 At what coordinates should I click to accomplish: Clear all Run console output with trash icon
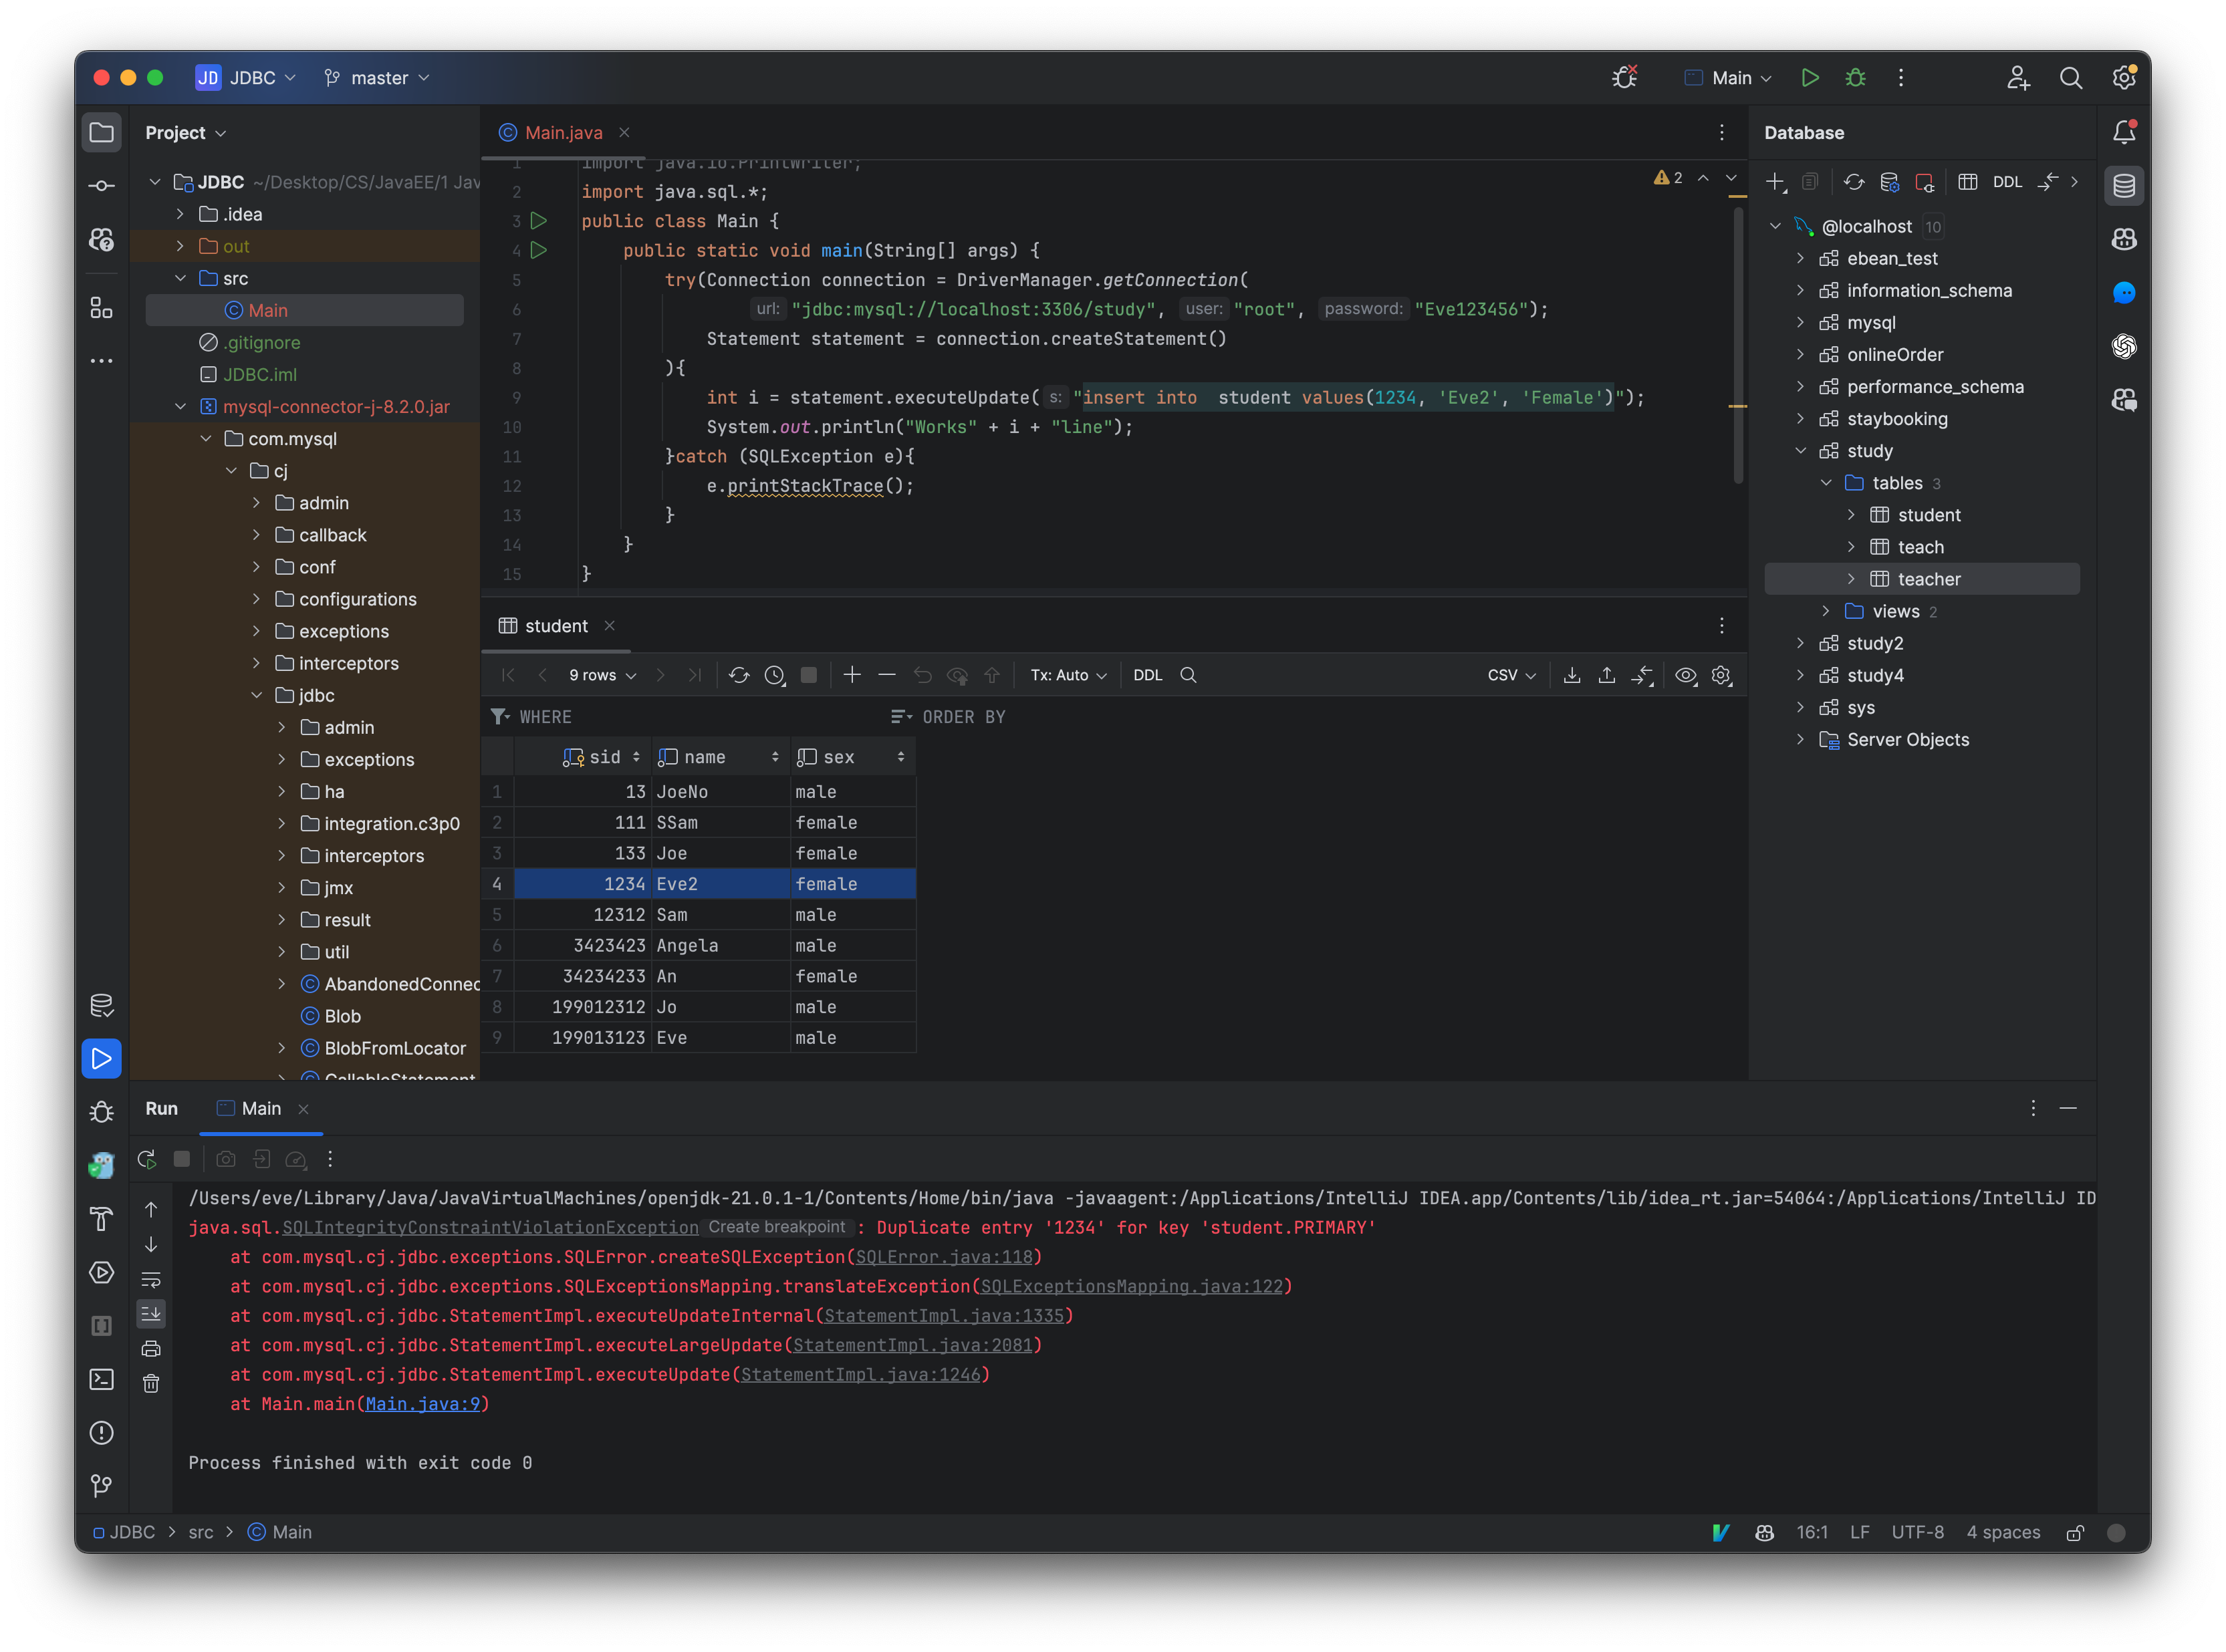(151, 1384)
